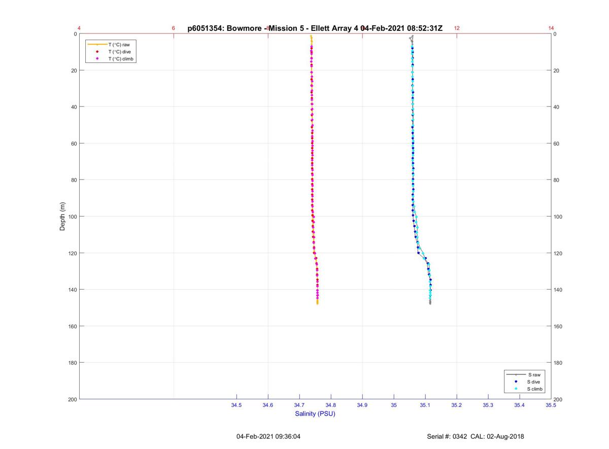Click the 100 tick on the left depth axis
Screen dimensions: 609x449
(x=72, y=217)
